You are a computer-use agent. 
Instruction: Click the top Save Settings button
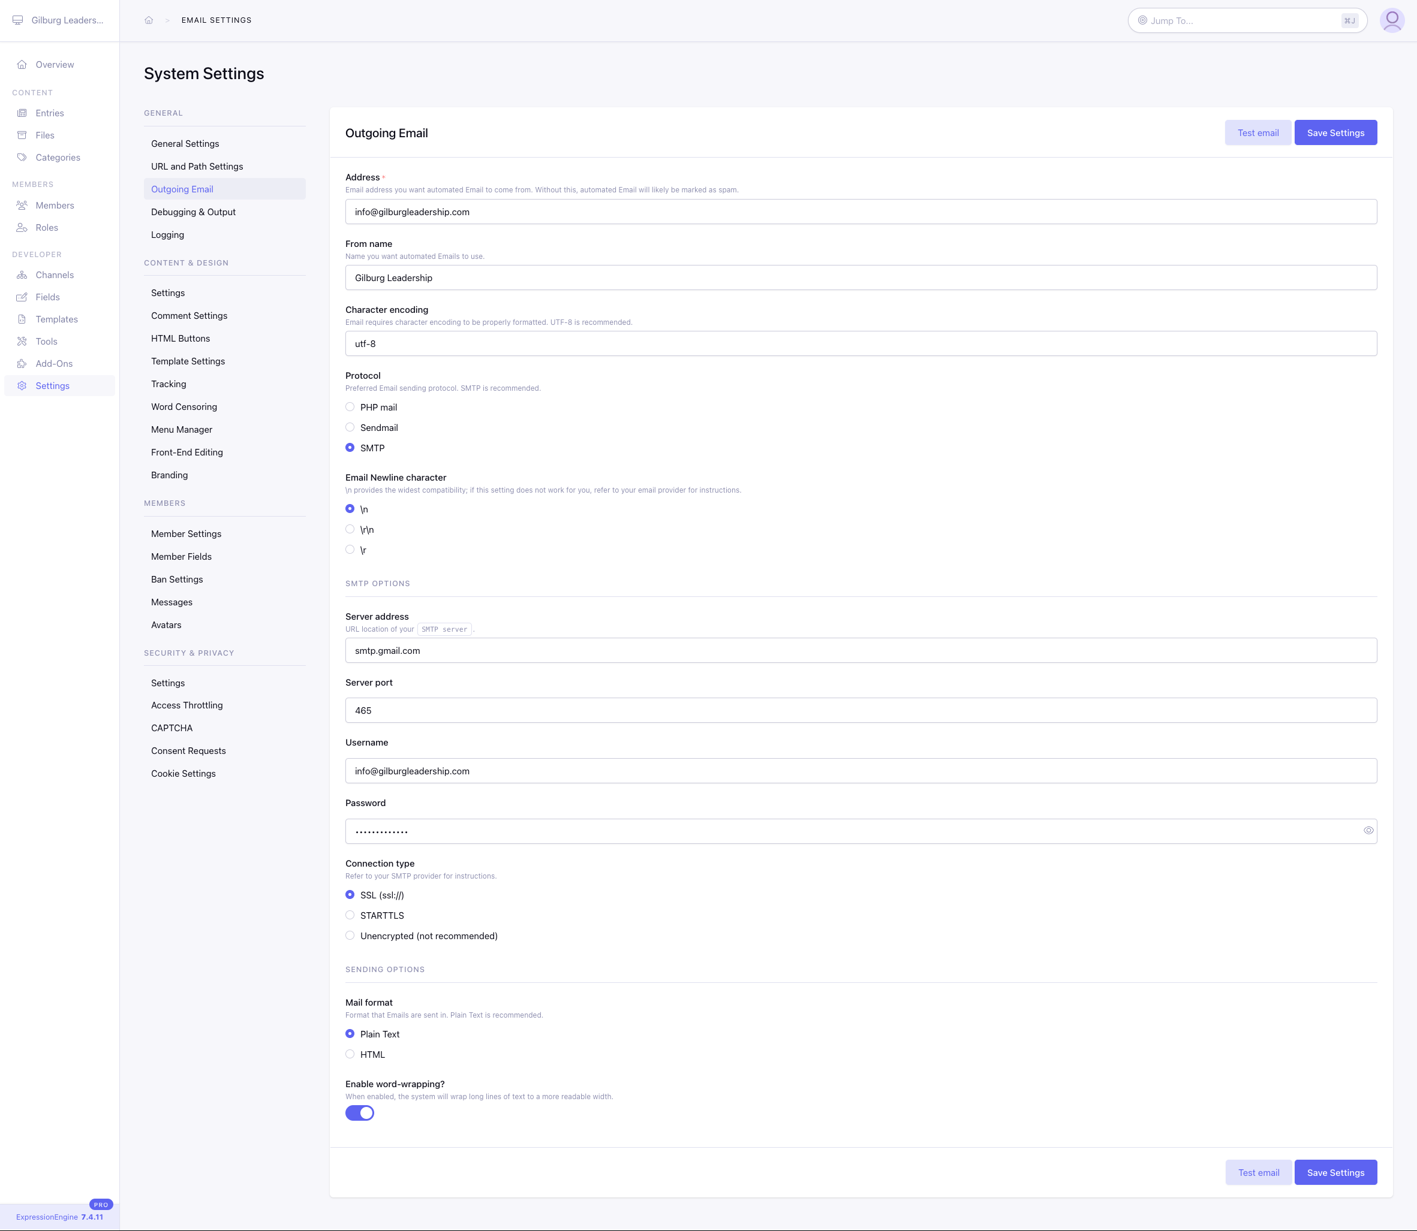pyautogui.click(x=1335, y=132)
